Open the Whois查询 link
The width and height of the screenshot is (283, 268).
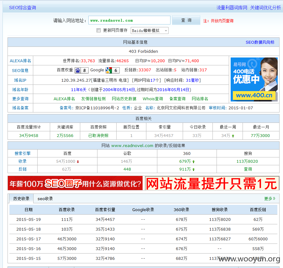(x=153, y=99)
